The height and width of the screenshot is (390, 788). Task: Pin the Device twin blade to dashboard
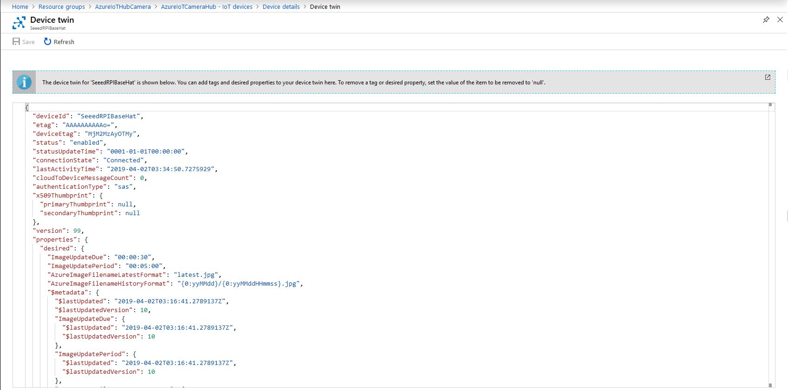(x=766, y=19)
